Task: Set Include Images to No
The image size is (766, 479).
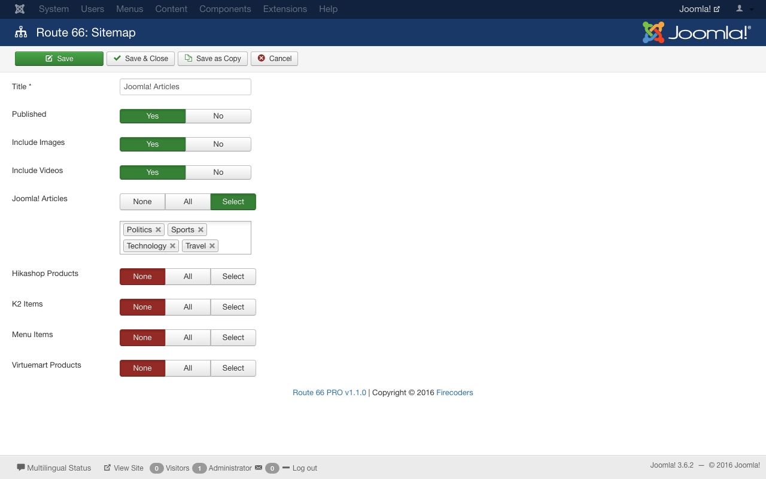Action: (218, 144)
